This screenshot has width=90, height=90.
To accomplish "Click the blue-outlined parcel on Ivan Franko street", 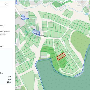I will tap(36, 32).
